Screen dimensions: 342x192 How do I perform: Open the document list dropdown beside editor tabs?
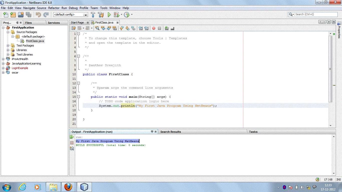point(329,22)
